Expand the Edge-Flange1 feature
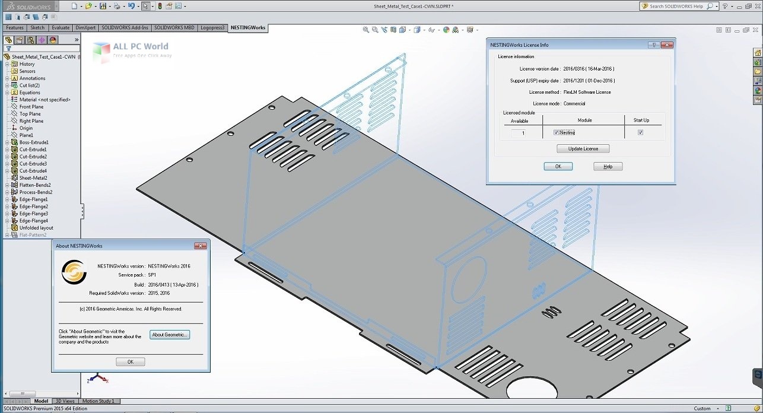 tap(7, 199)
